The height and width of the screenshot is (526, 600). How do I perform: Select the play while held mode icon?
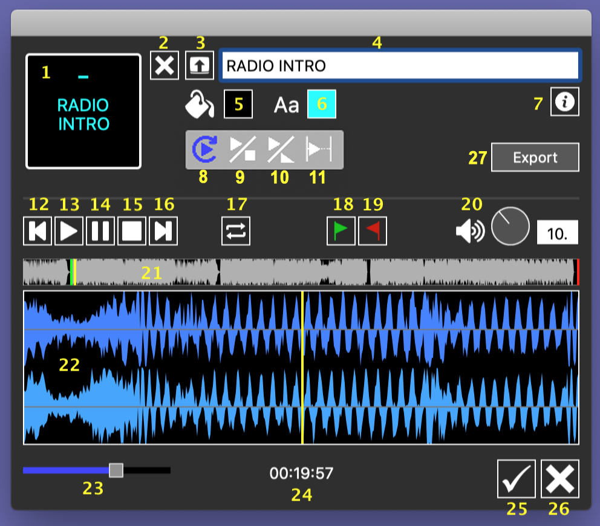pos(319,149)
